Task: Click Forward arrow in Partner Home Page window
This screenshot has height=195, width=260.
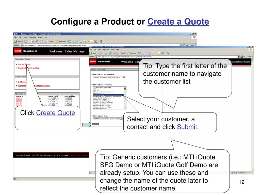Action: (26, 41)
